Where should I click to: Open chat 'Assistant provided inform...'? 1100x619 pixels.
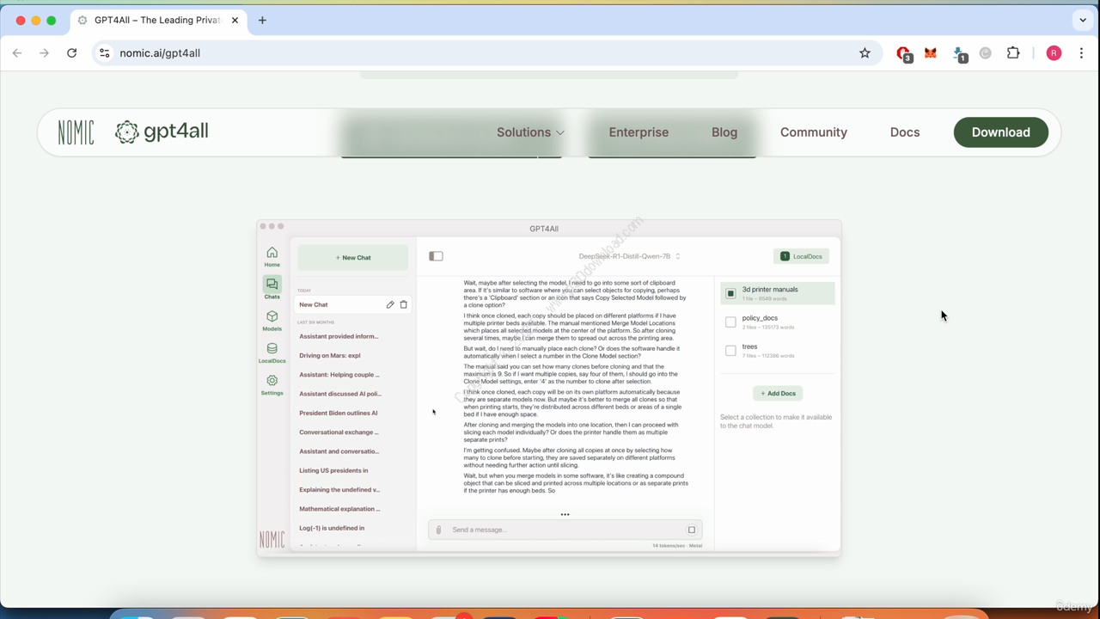(339, 336)
